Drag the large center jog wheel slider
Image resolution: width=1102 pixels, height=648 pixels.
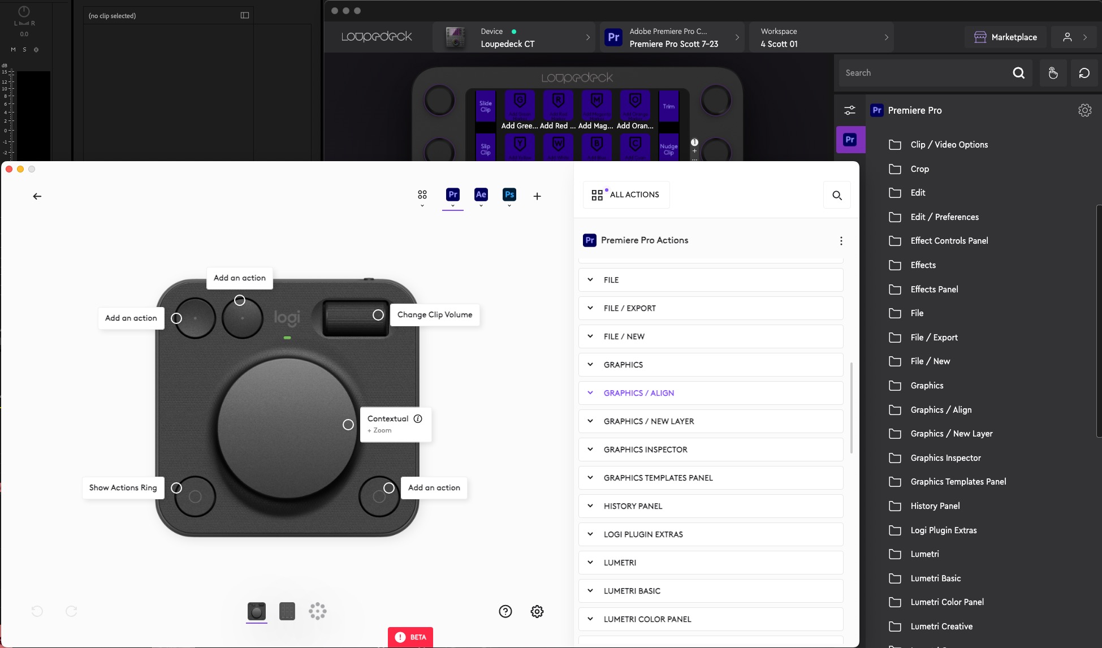(x=286, y=424)
